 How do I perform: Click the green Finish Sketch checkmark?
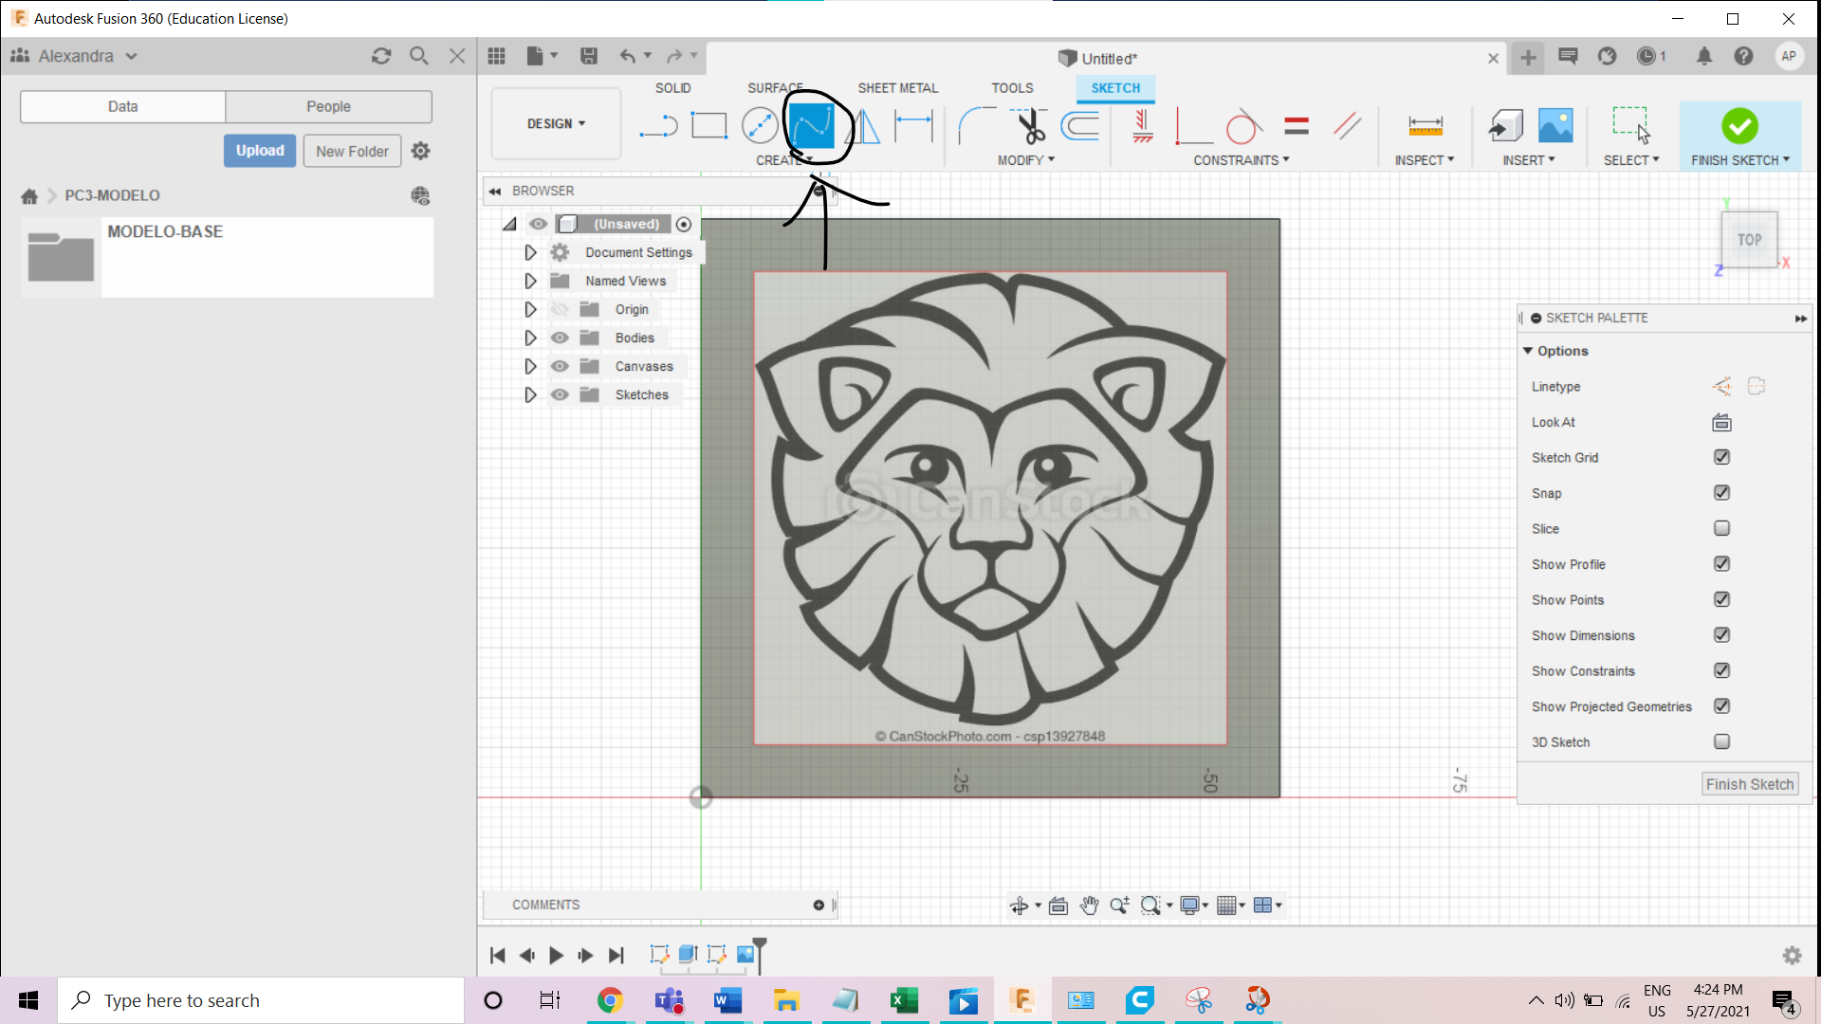pos(1739,125)
